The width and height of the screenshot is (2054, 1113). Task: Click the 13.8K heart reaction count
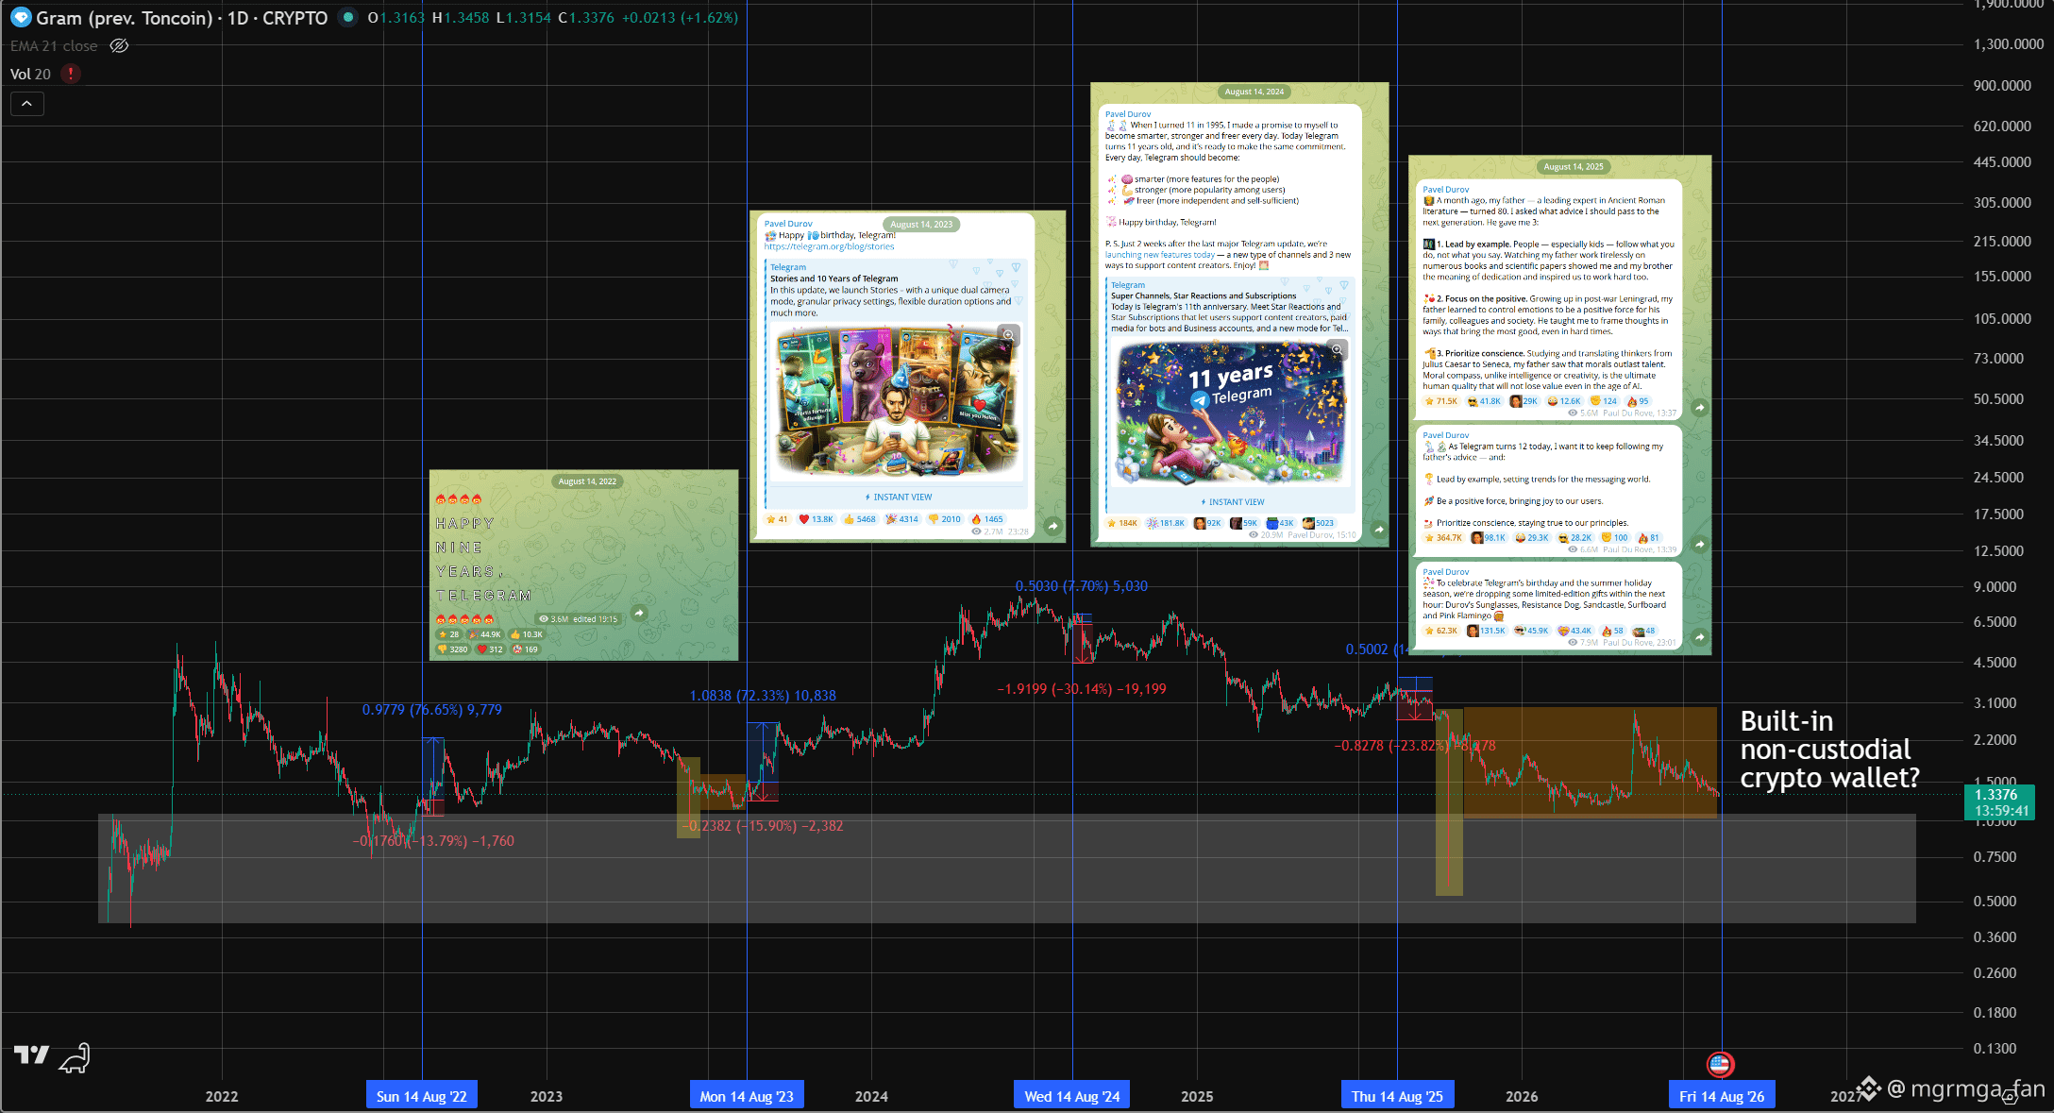point(817,519)
